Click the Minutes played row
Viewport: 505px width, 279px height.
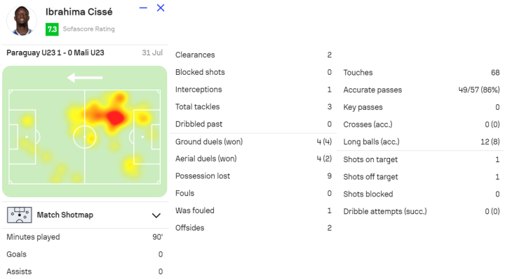(85, 237)
